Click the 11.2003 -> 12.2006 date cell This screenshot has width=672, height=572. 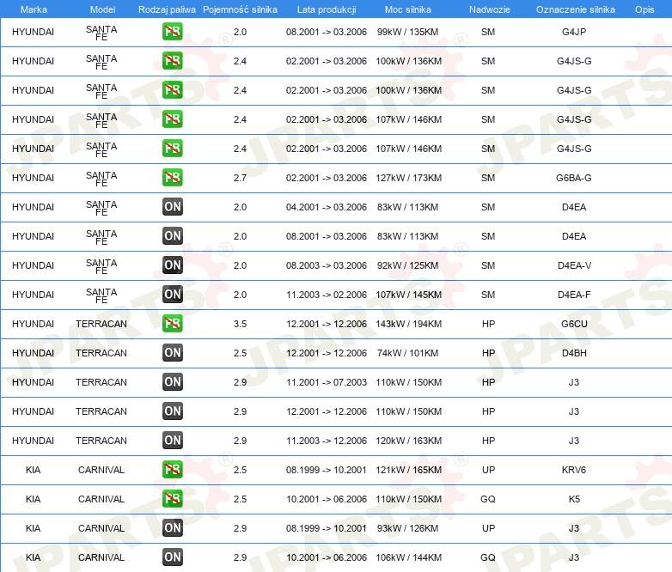[327, 441]
